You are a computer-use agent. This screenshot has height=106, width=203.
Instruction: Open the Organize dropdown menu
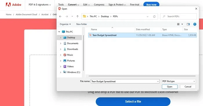[x=65, y=24]
